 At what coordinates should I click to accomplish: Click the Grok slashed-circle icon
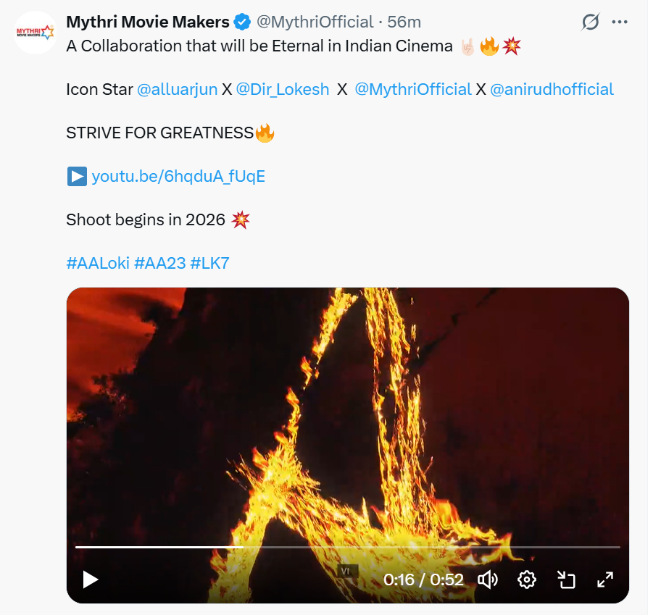coord(591,22)
